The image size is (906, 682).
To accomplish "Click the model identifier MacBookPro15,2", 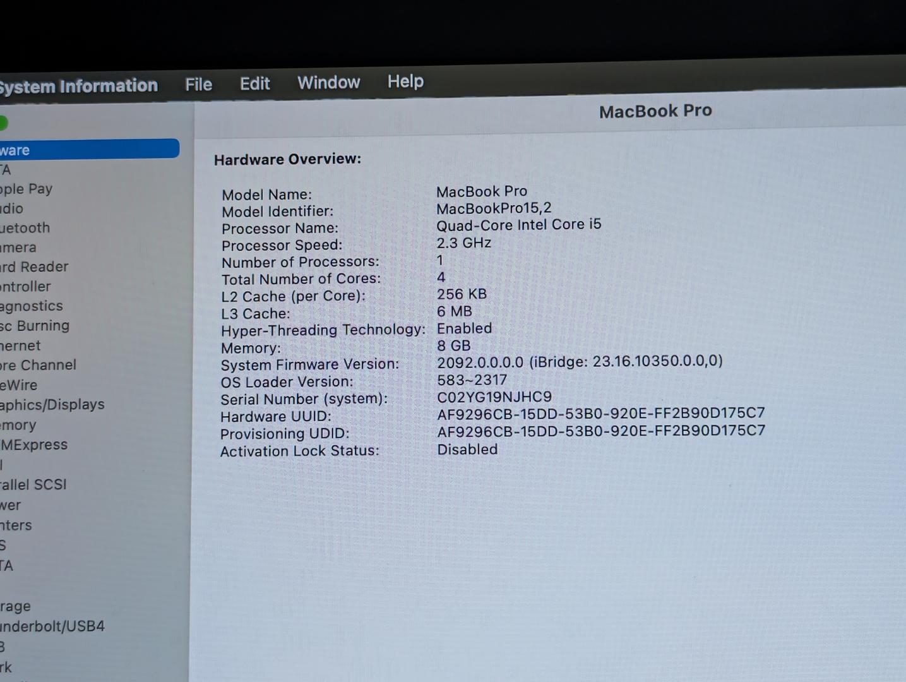I will click(494, 208).
